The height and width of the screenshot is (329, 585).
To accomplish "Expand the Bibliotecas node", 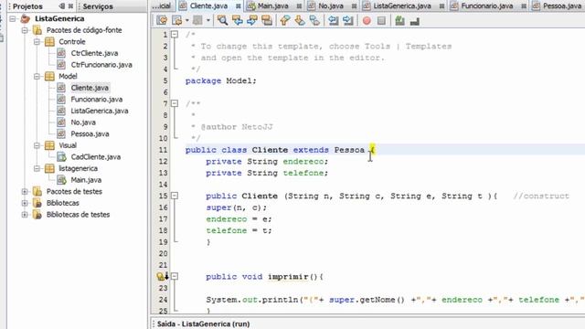I will [x=25, y=203].
